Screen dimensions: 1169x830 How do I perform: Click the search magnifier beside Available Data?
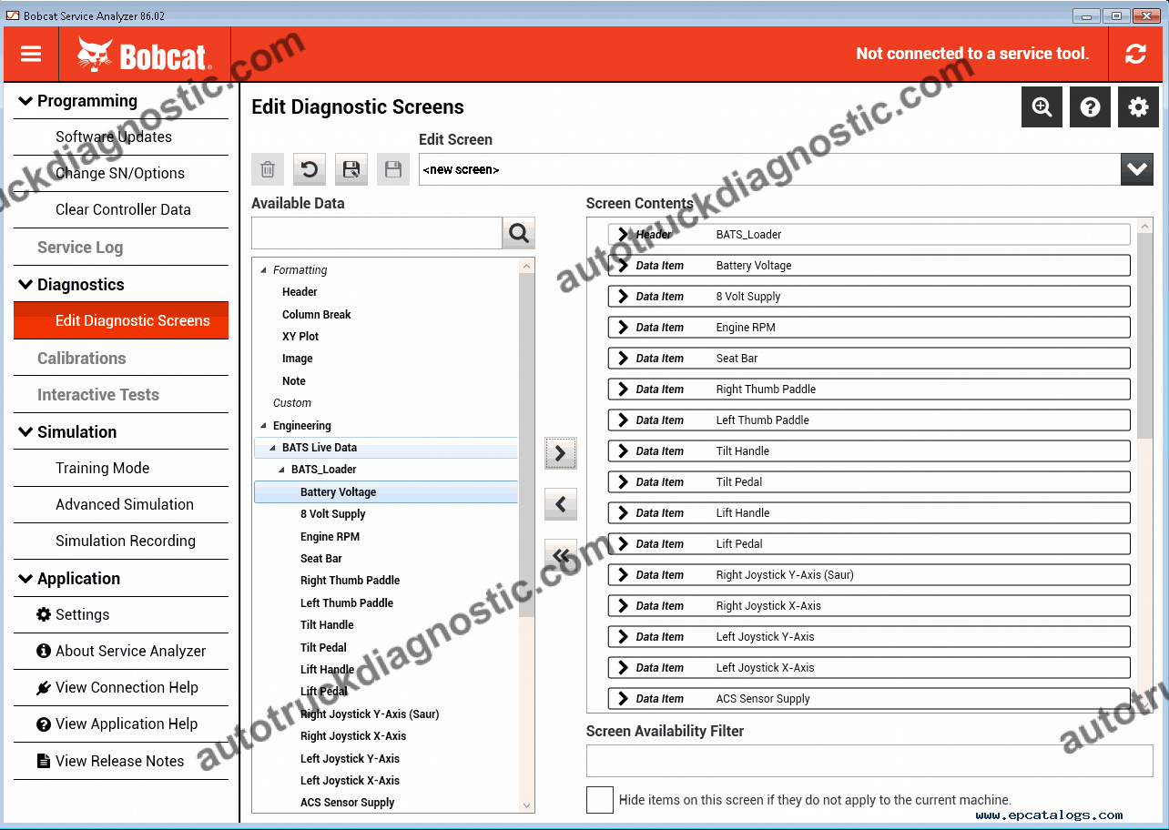518,232
